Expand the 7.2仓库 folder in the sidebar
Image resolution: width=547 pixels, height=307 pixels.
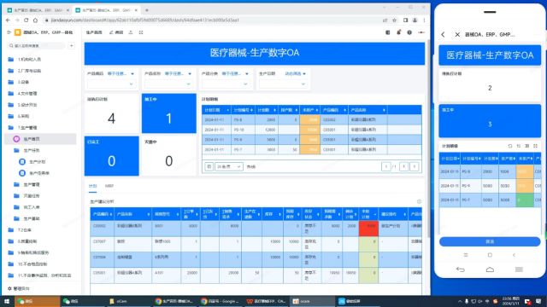[40, 230]
